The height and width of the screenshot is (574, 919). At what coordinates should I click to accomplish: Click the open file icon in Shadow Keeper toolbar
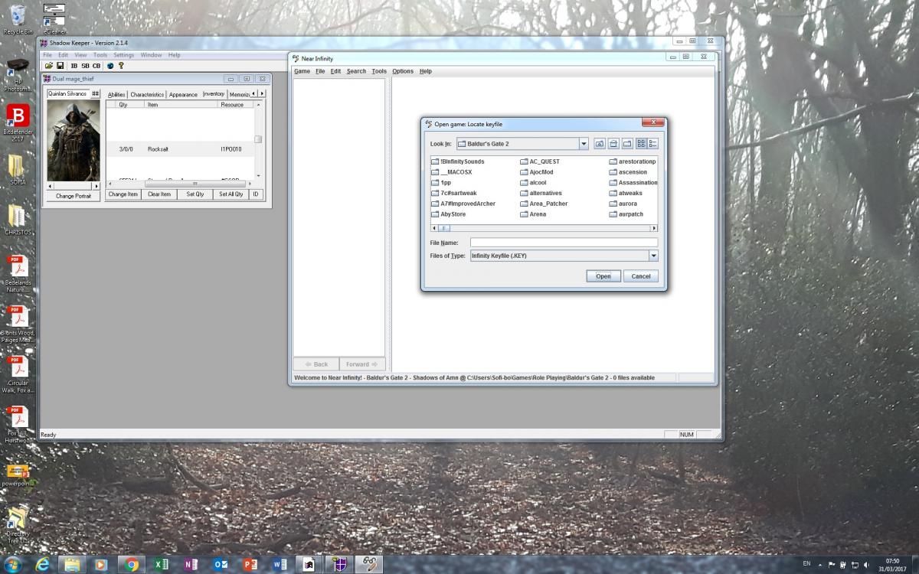tap(49, 66)
